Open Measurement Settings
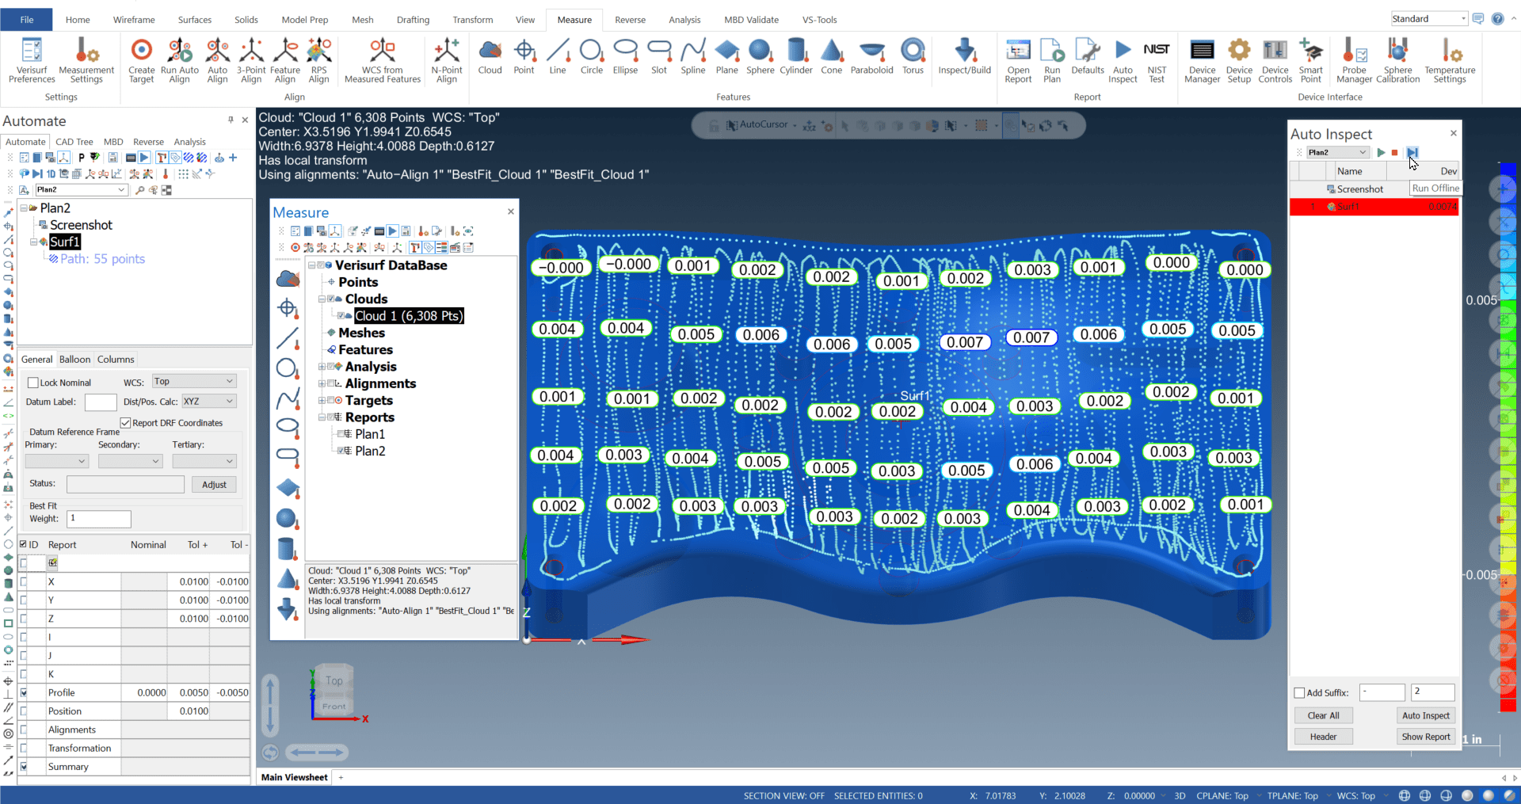Image resolution: width=1521 pixels, height=804 pixels. pyautogui.click(x=86, y=60)
